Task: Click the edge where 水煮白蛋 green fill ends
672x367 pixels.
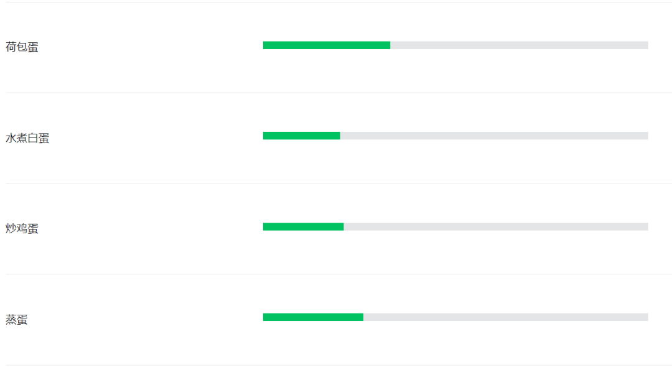Action: (x=340, y=136)
